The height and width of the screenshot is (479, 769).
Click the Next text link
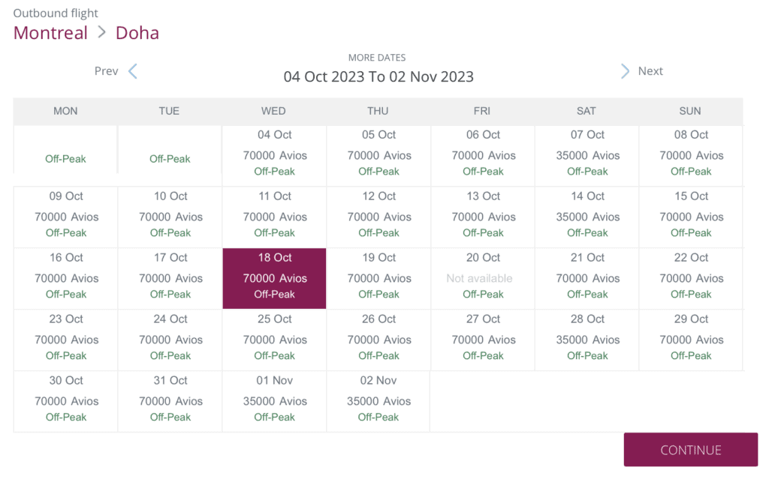click(650, 71)
